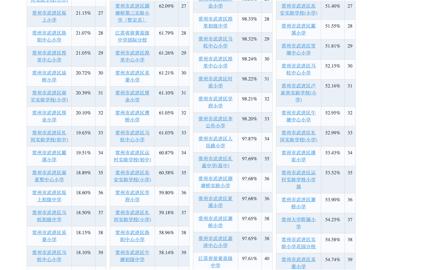Select 常州市武进区人民路小学 link
The image size is (421, 270).
215,142
